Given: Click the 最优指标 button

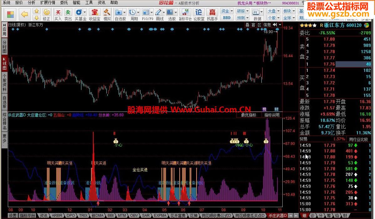Looking at the screenshot, I should [249, 115].
